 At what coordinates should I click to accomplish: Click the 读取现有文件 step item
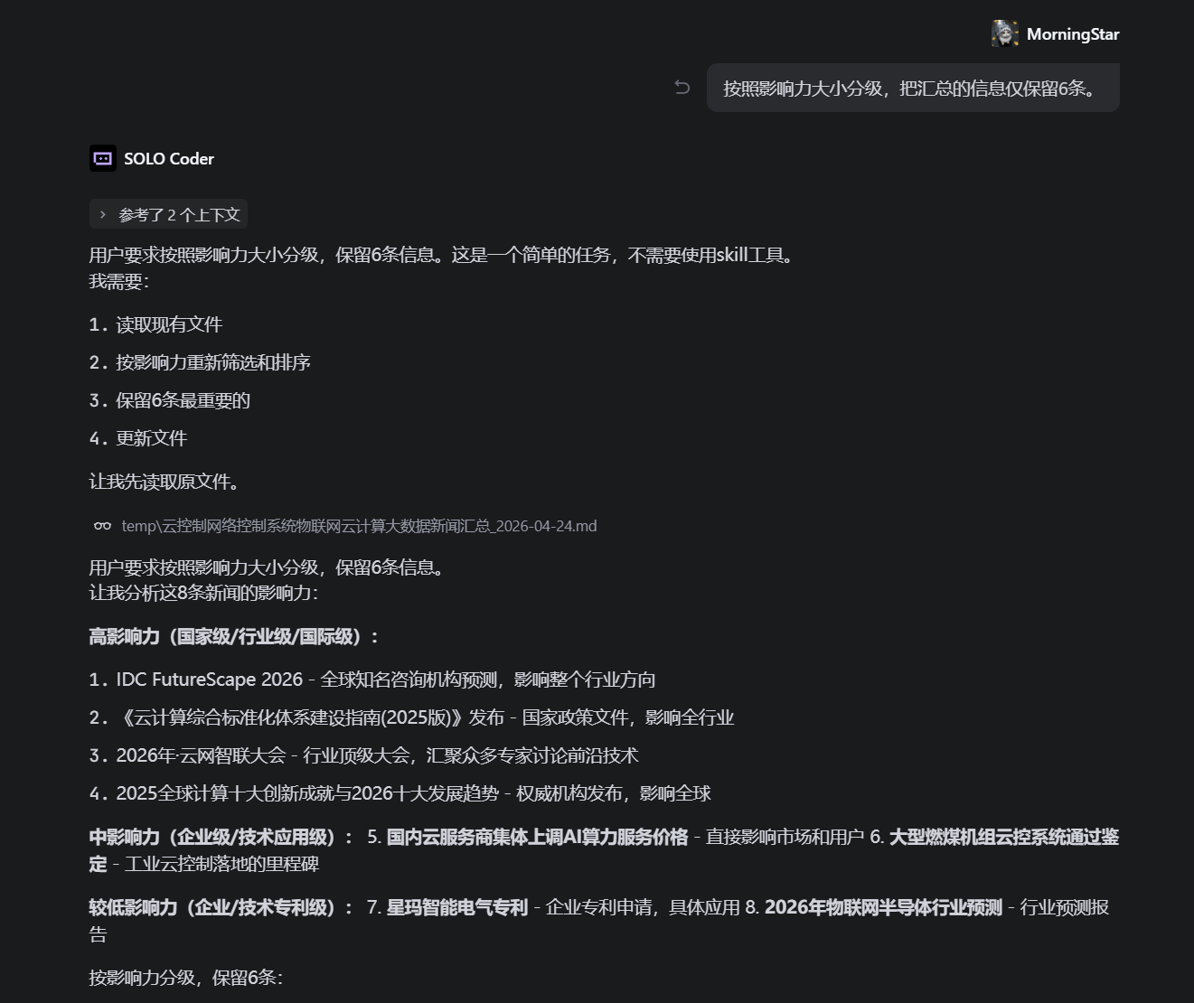[168, 325]
